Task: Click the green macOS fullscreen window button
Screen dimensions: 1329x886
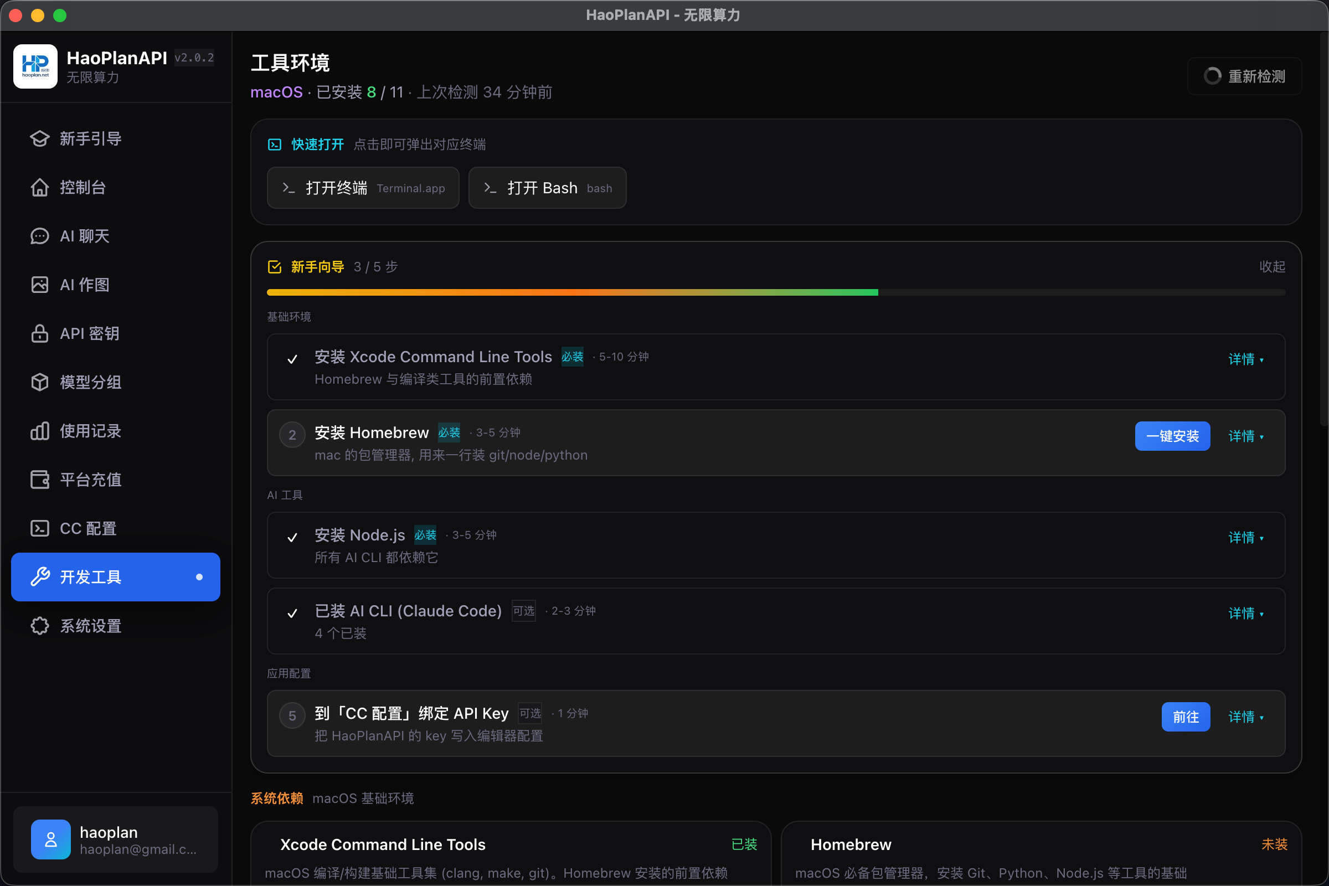Action: click(60, 16)
